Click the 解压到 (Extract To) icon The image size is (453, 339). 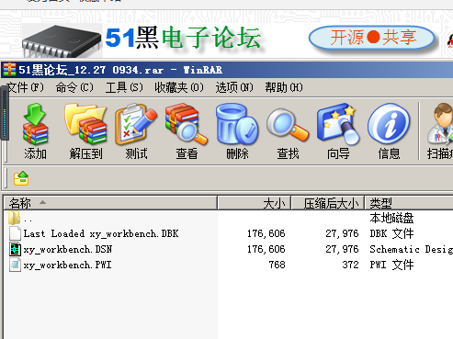point(85,124)
